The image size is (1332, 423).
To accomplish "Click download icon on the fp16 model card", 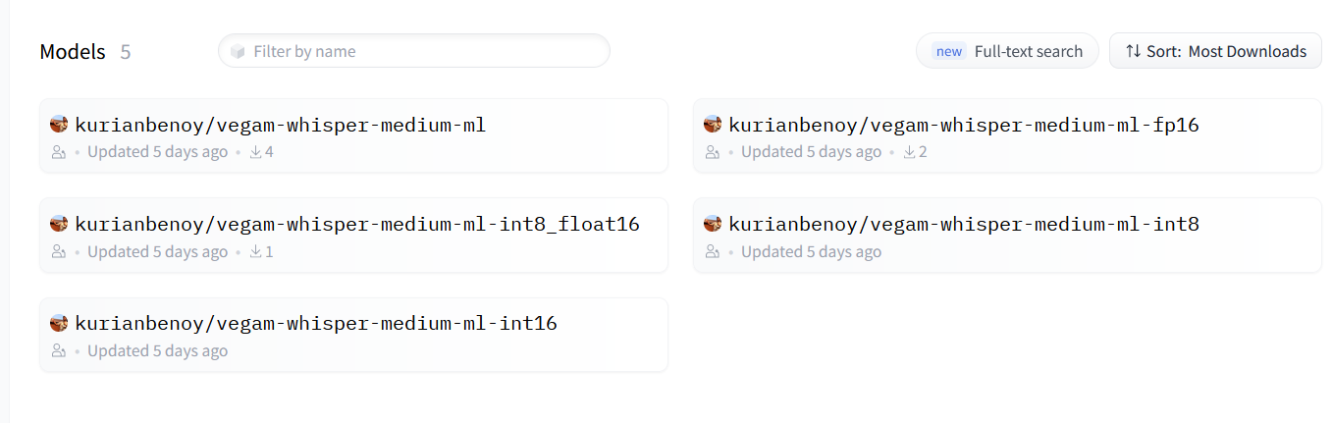I will [x=910, y=152].
